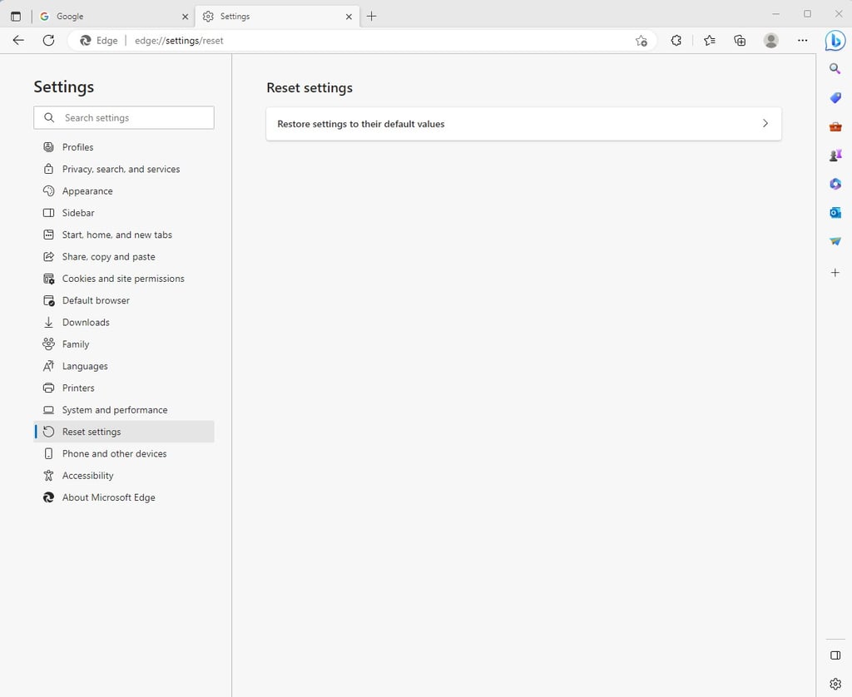The width and height of the screenshot is (852, 697).
Task: Open the Shopping tag icon in sidebar
Action: pyautogui.click(x=835, y=98)
